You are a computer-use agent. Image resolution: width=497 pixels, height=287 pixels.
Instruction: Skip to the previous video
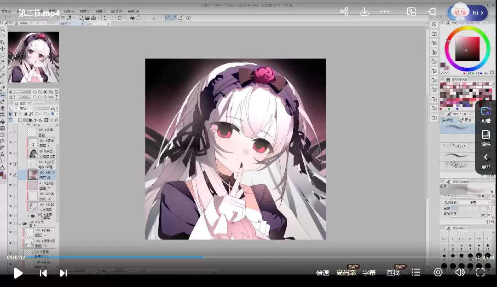(x=43, y=273)
